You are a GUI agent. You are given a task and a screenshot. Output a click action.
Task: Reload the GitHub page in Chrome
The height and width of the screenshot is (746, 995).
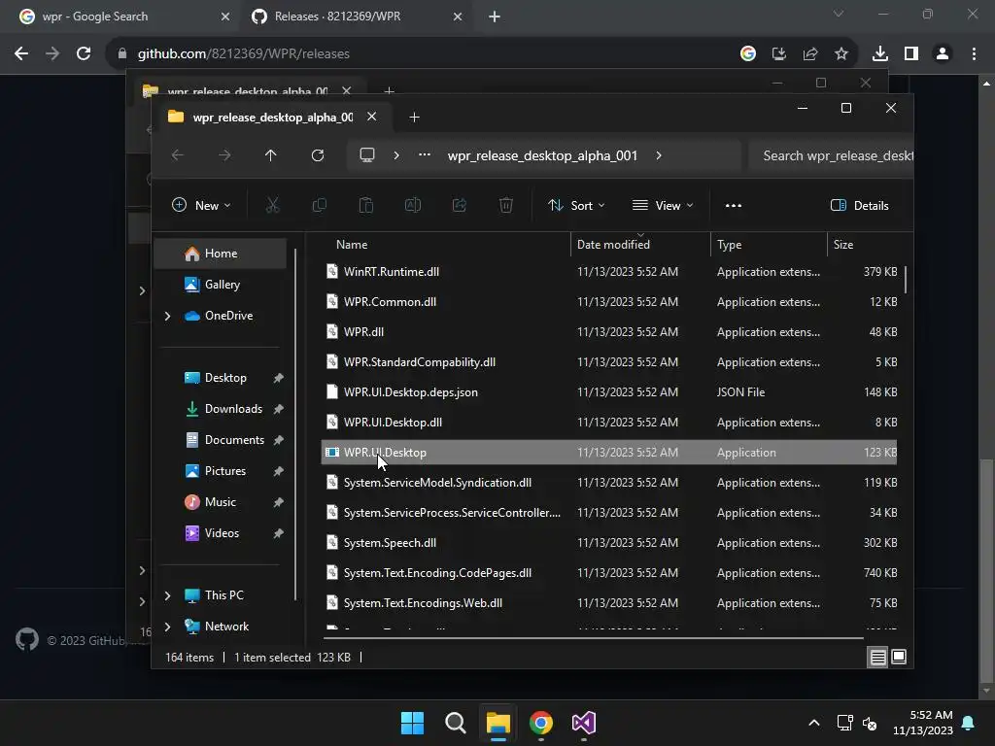(x=84, y=54)
